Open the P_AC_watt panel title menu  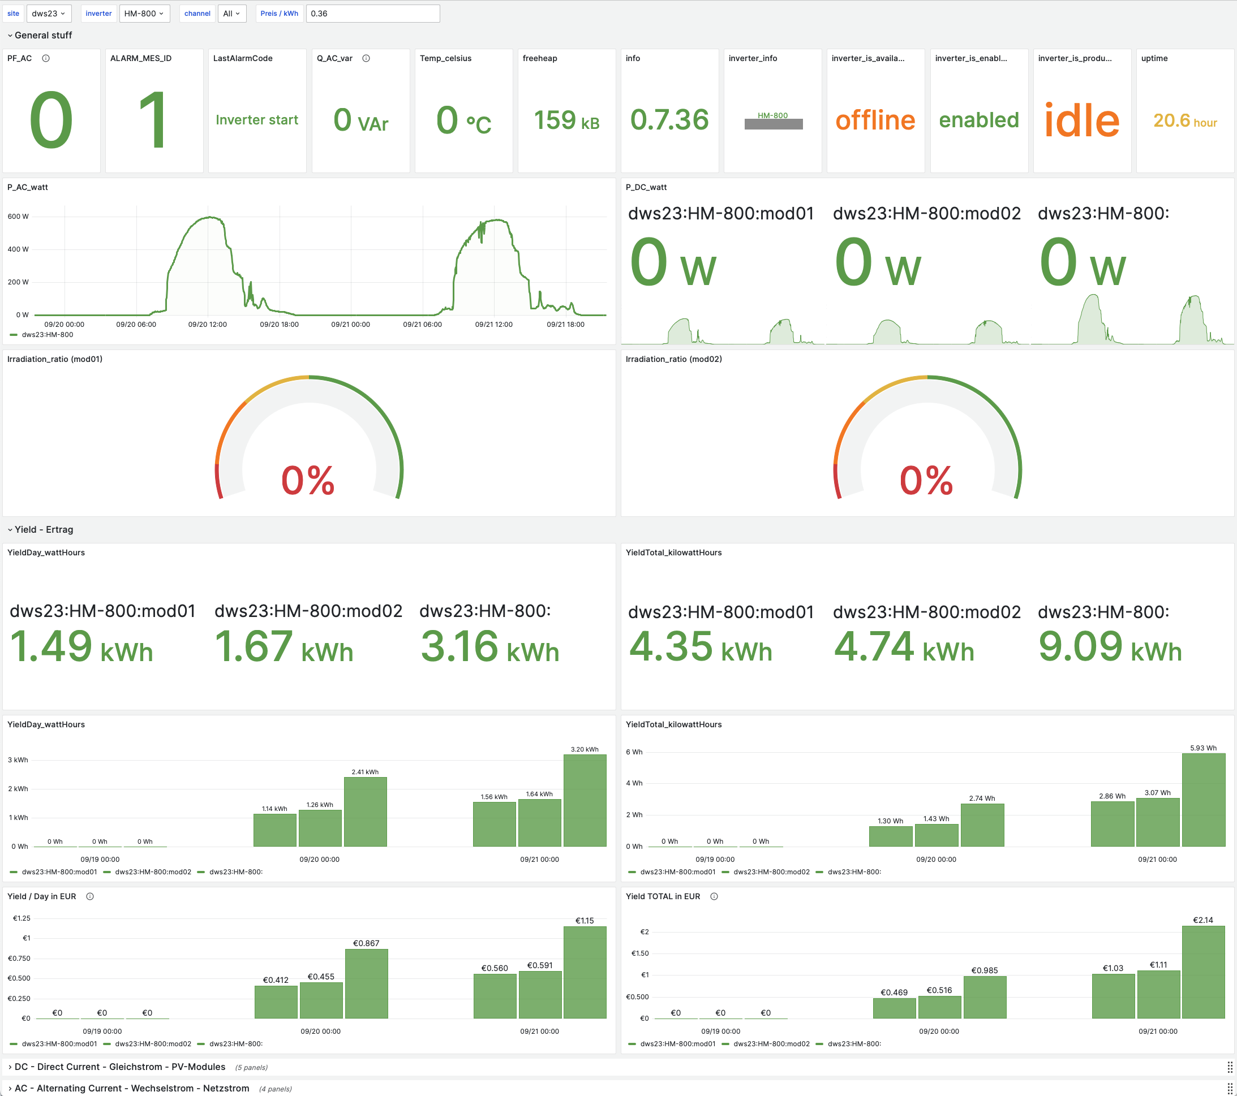coord(27,187)
